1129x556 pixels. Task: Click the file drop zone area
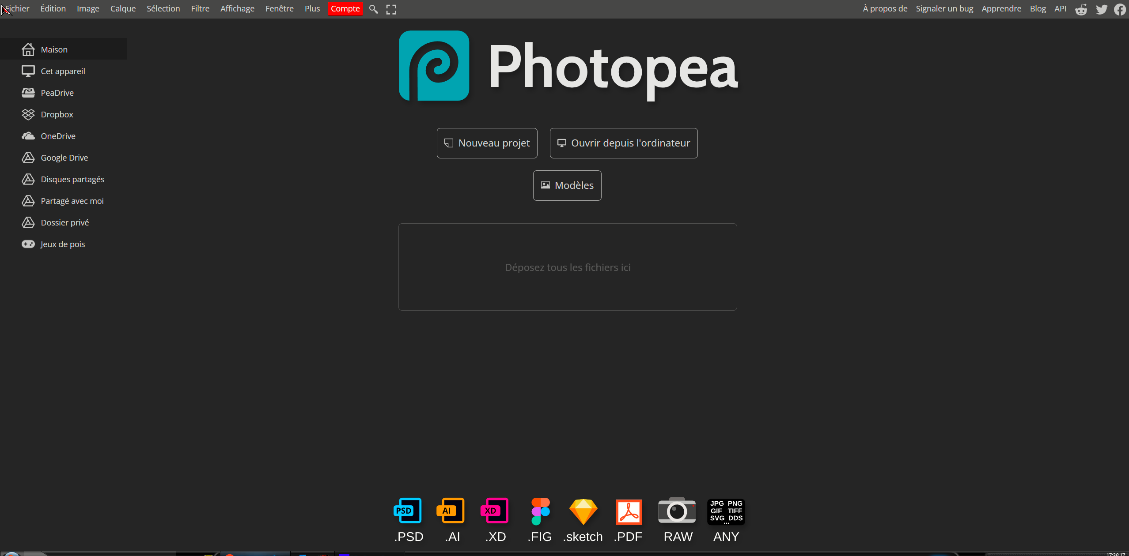(567, 267)
